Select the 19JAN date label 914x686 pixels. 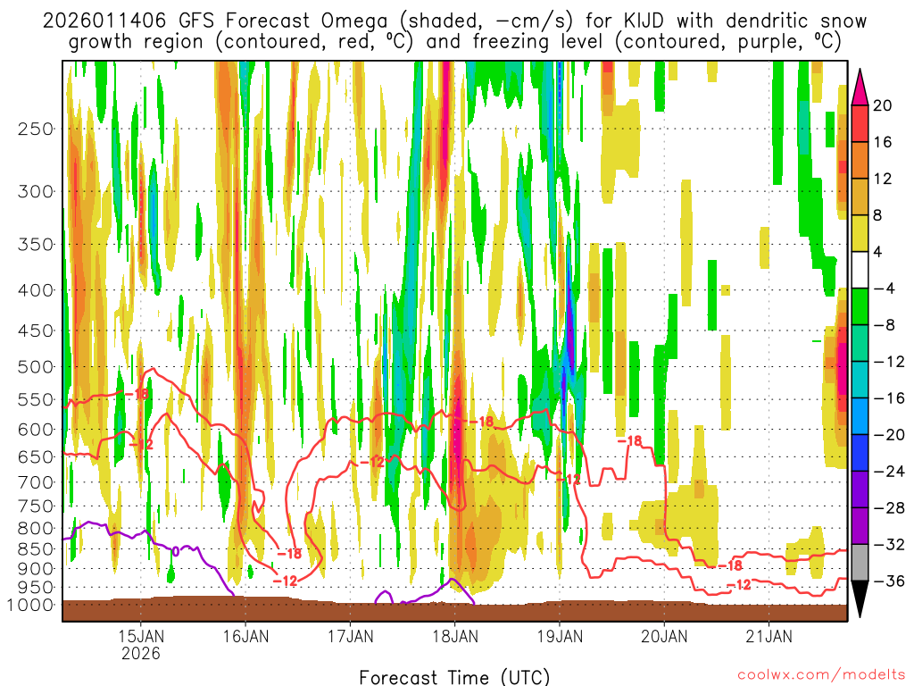click(x=560, y=636)
